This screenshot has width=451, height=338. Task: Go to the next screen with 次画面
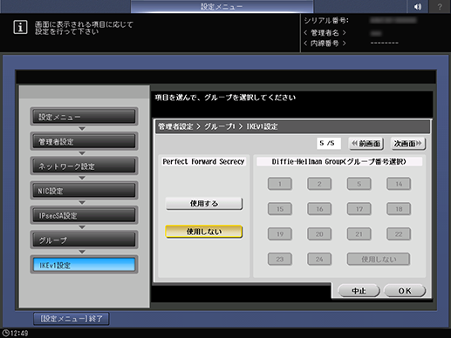(408, 144)
